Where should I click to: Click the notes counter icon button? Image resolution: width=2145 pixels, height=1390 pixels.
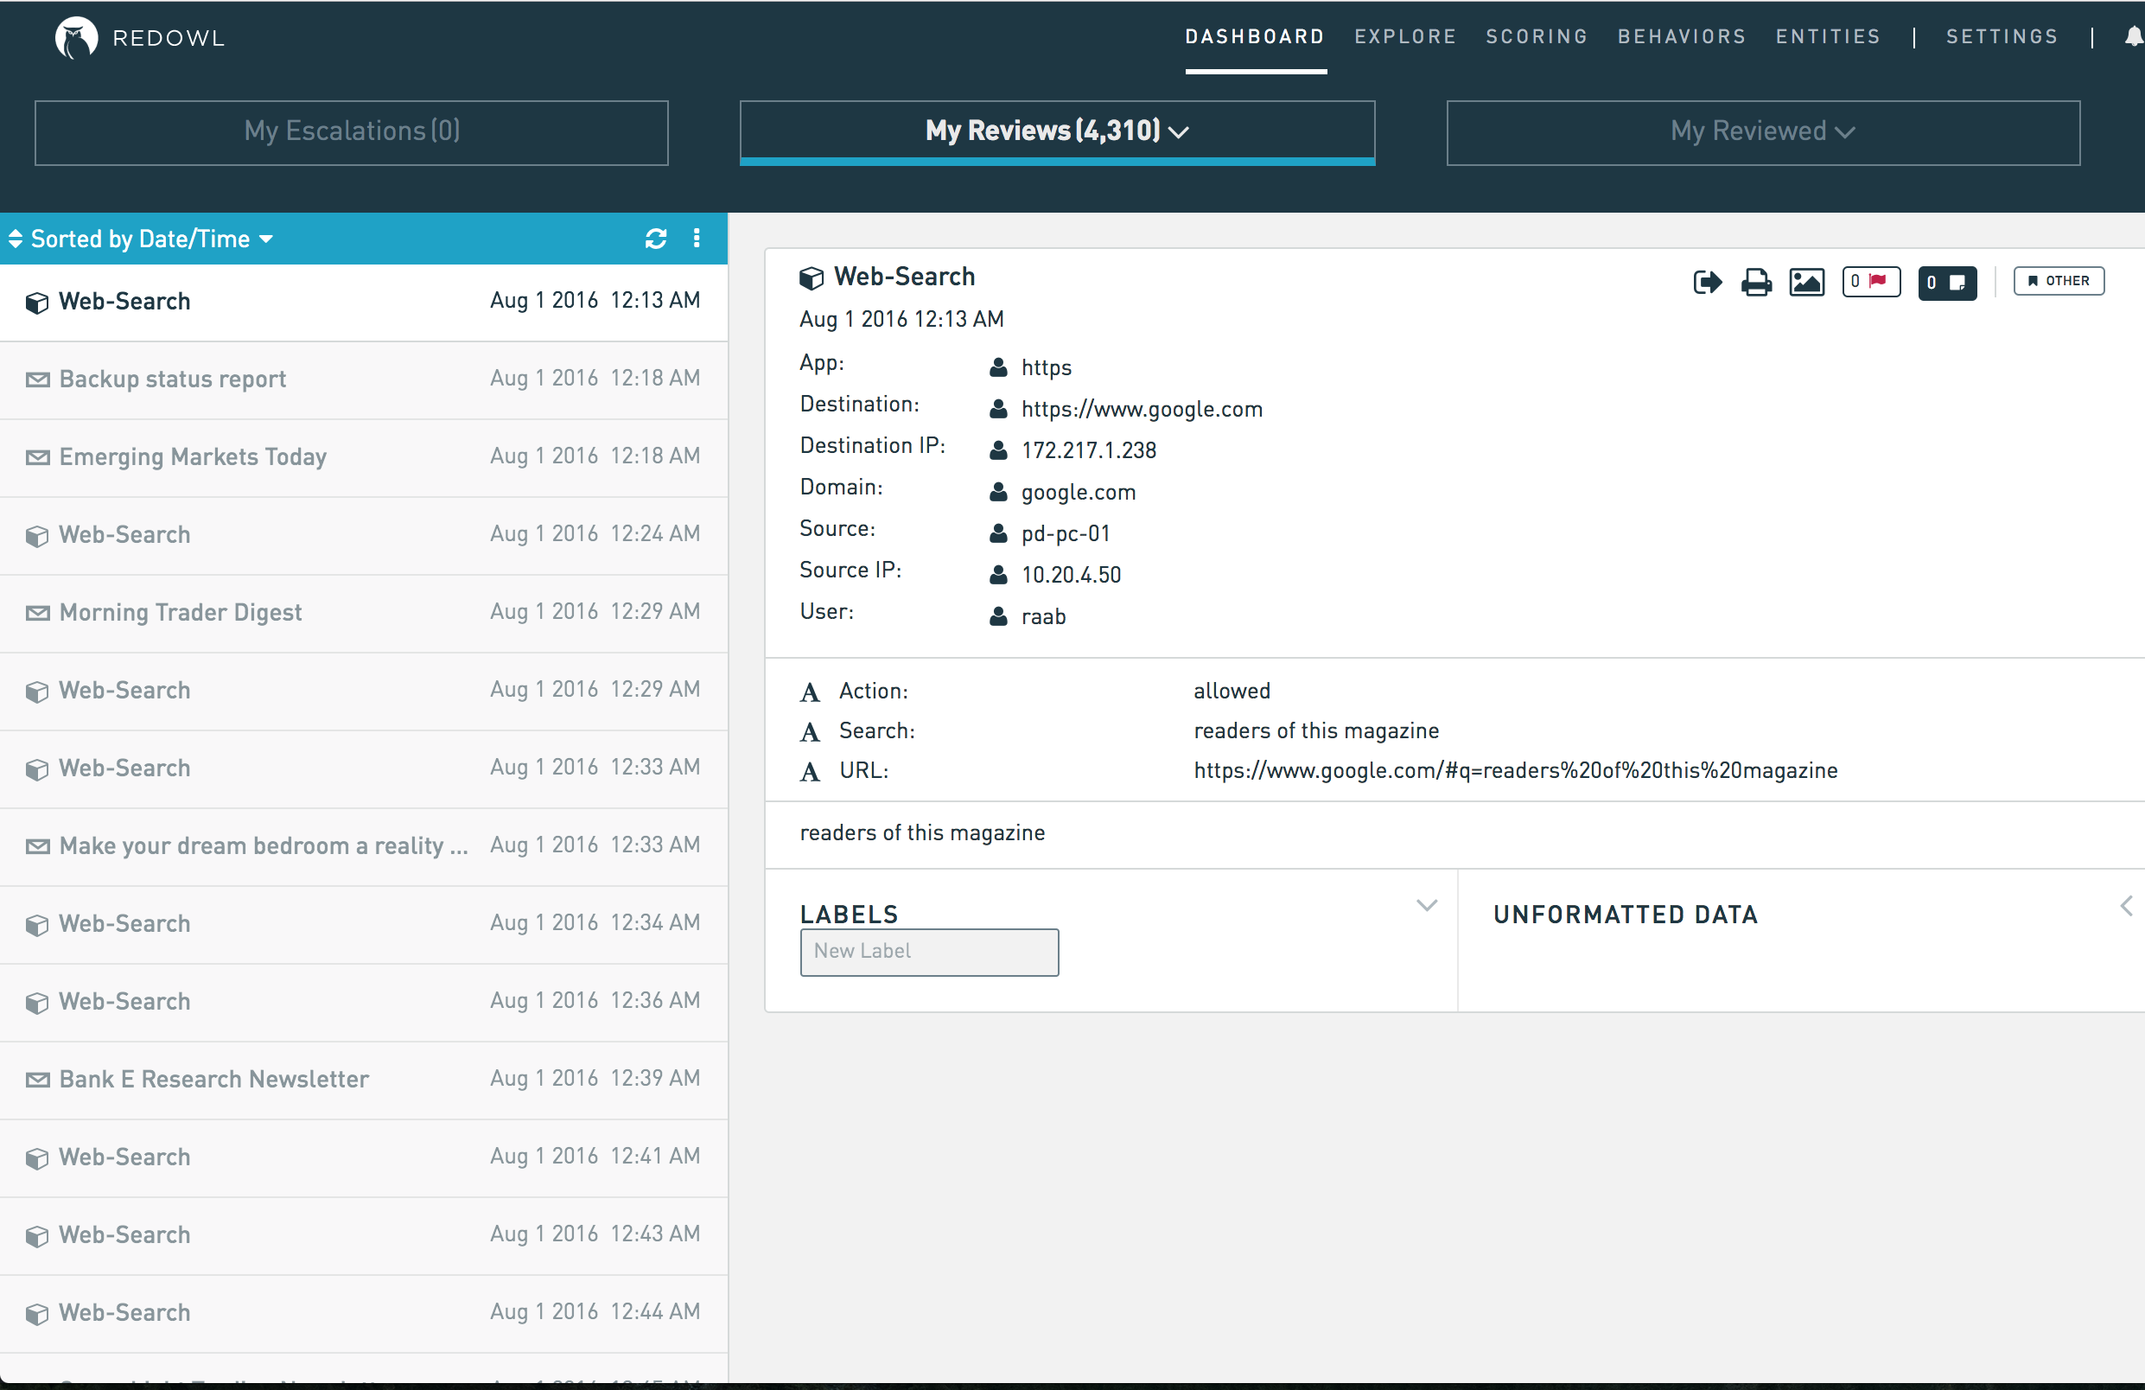pyautogui.click(x=1947, y=282)
